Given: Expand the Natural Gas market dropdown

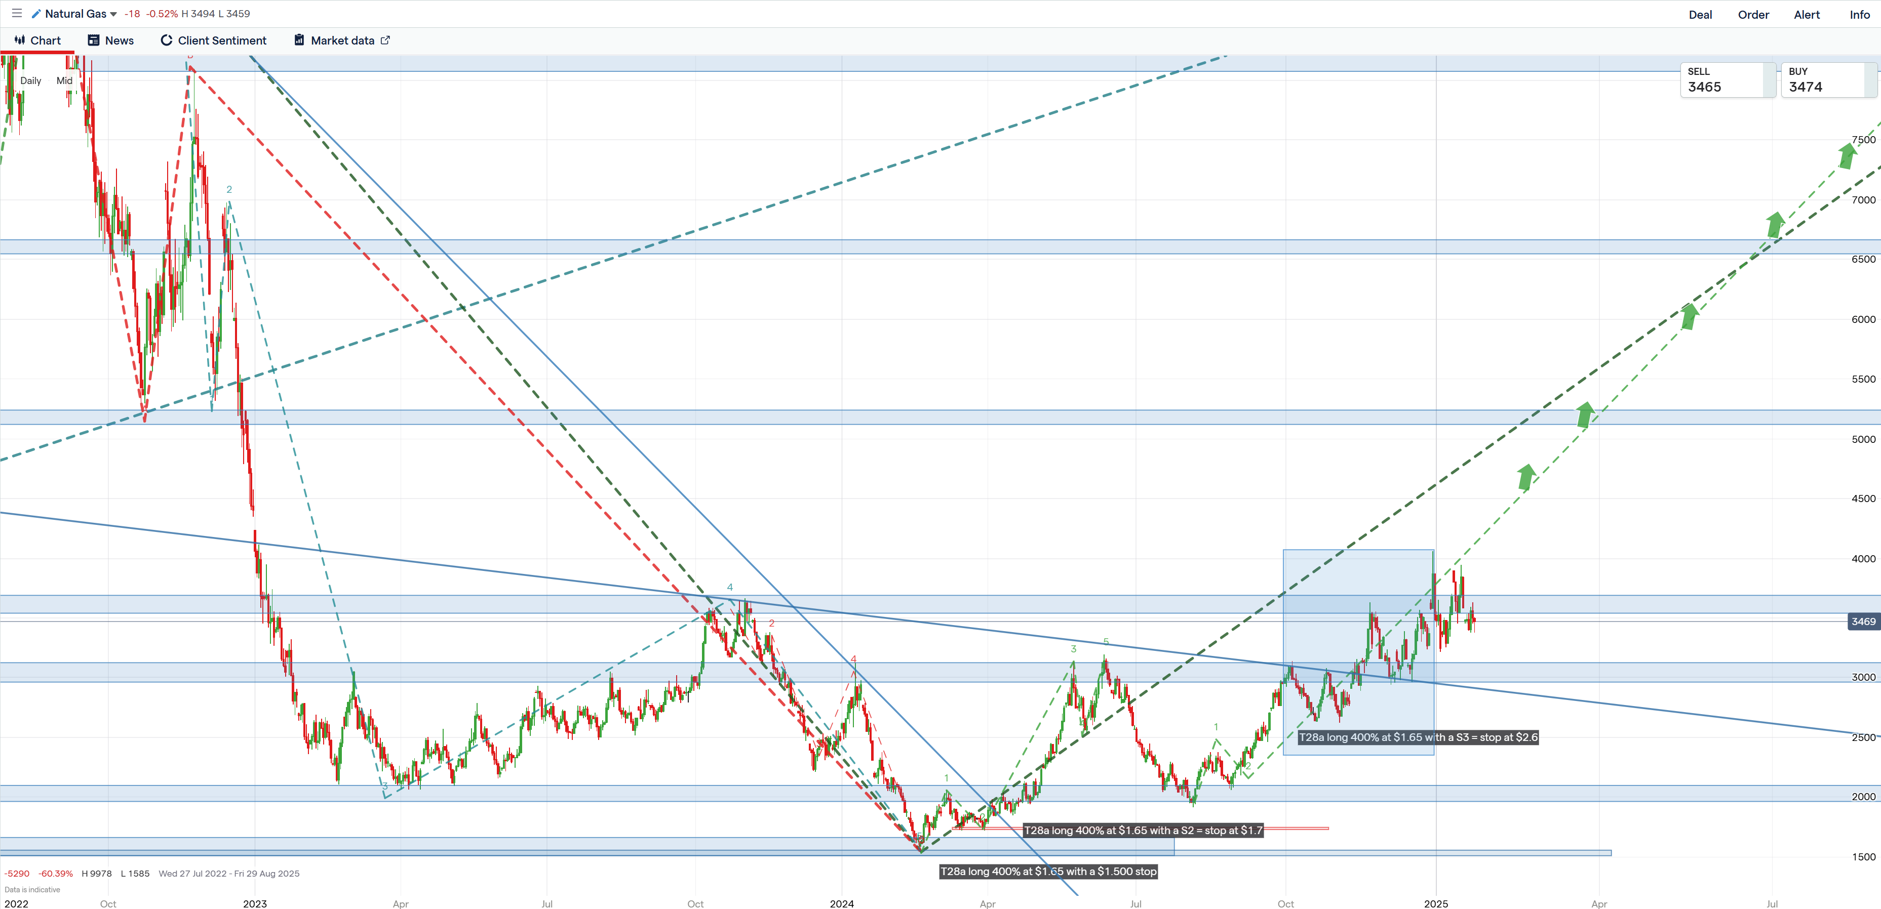Looking at the screenshot, I should pos(113,14).
